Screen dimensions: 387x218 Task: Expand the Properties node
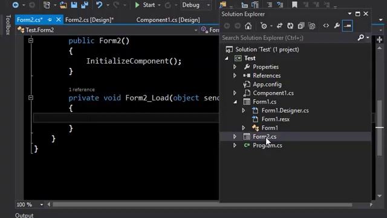point(235,67)
